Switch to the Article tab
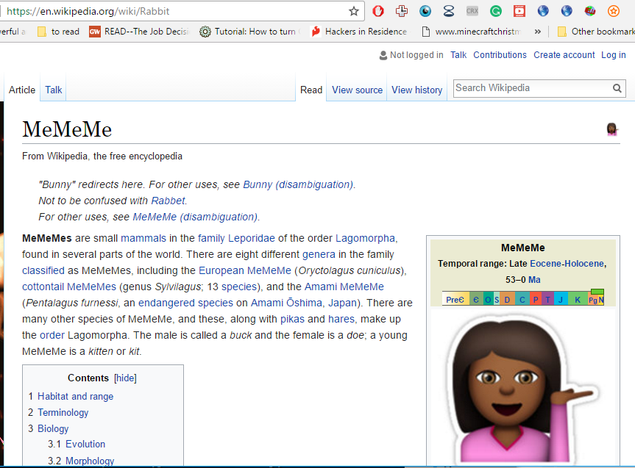 [x=22, y=90]
